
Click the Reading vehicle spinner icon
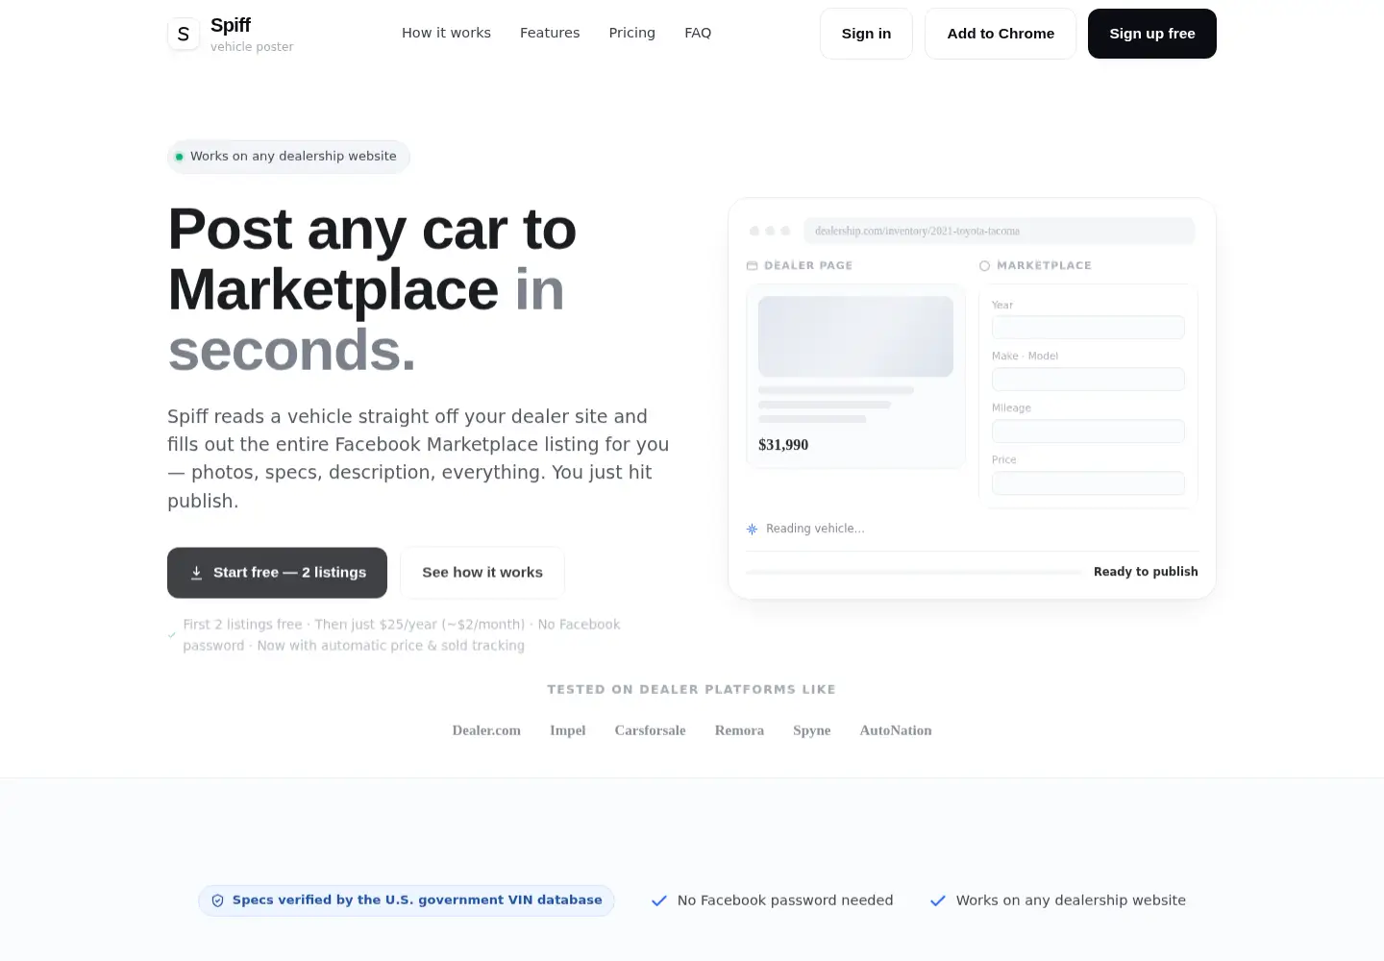pyautogui.click(x=753, y=529)
